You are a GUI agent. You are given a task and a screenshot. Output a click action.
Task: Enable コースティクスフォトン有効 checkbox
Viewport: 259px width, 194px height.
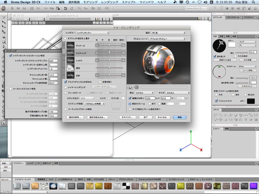[x=11, y=89]
